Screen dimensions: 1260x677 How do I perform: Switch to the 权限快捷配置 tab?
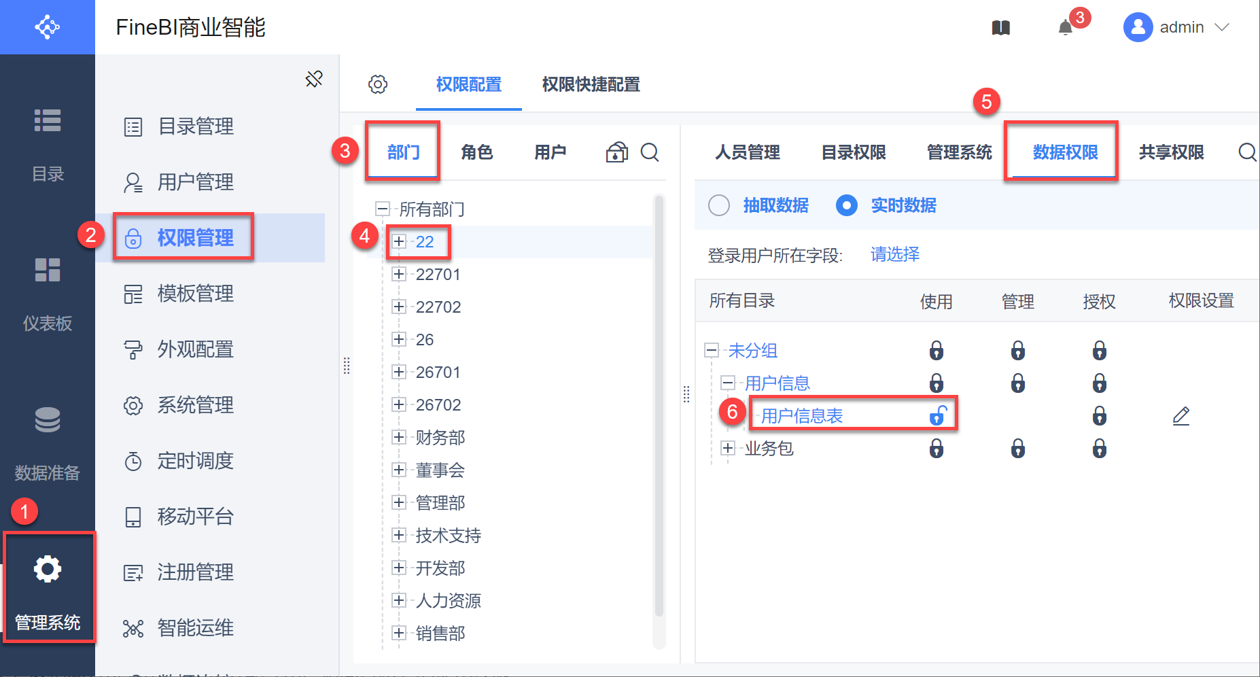click(591, 84)
